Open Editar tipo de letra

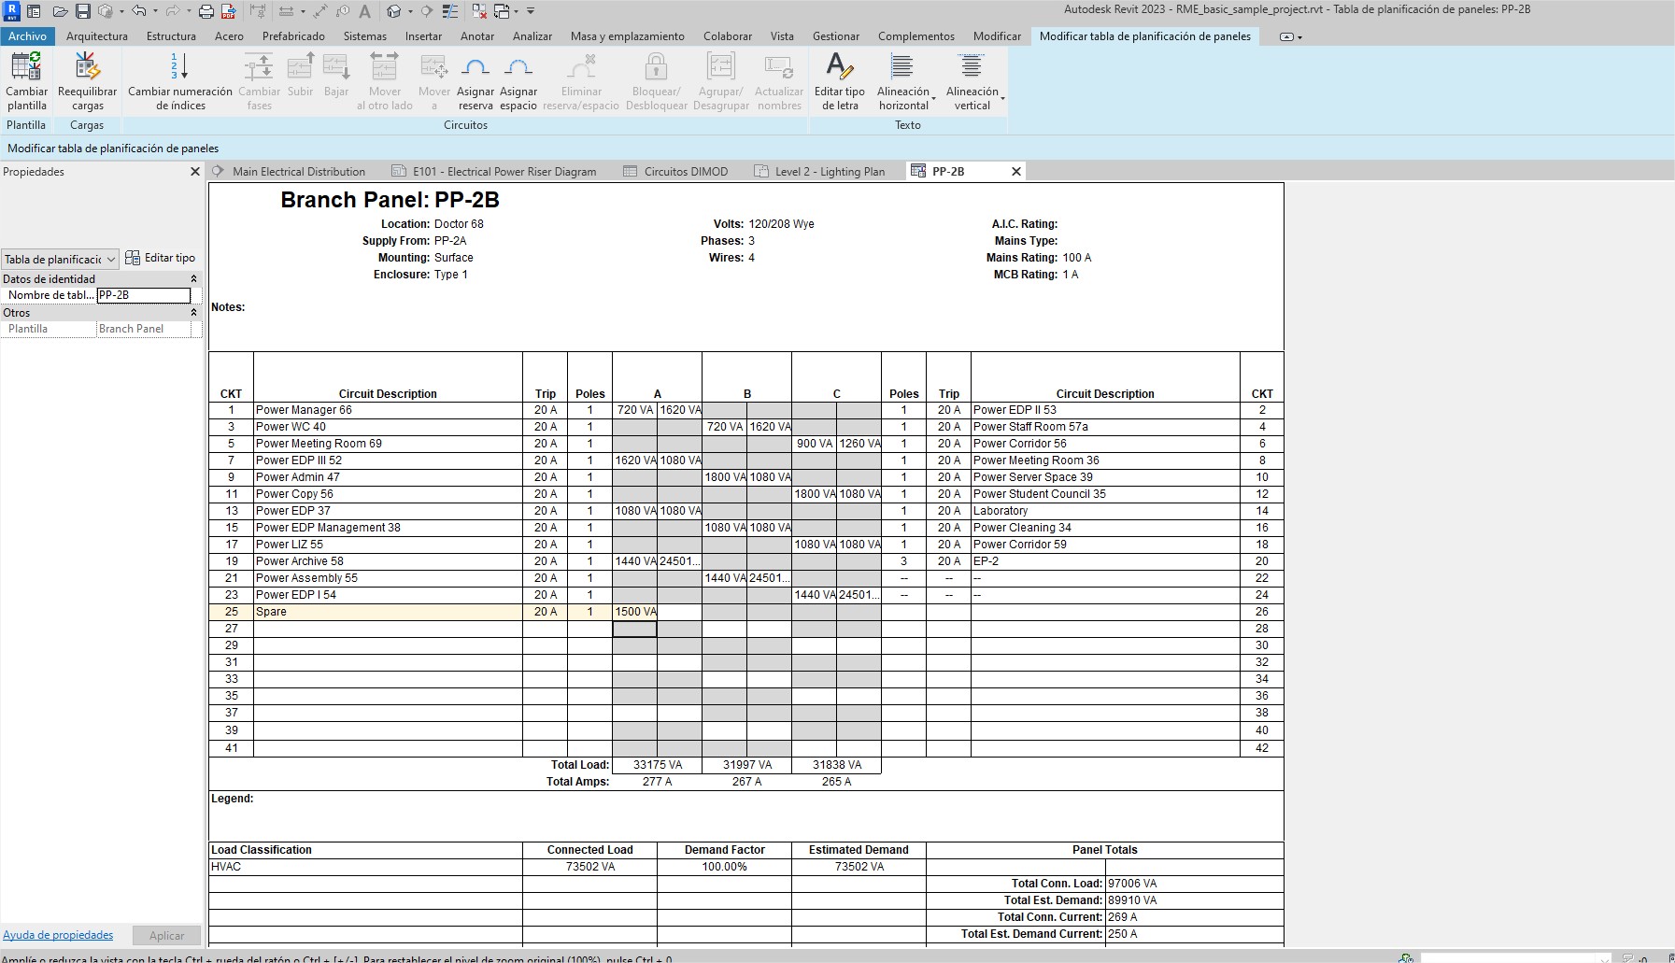tap(840, 81)
